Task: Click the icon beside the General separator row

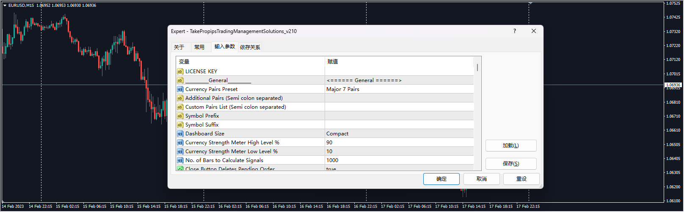Action: (180, 80)
